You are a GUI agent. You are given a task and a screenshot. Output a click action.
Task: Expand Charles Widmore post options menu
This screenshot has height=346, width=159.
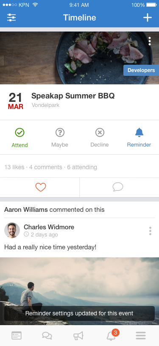[150, 231]
